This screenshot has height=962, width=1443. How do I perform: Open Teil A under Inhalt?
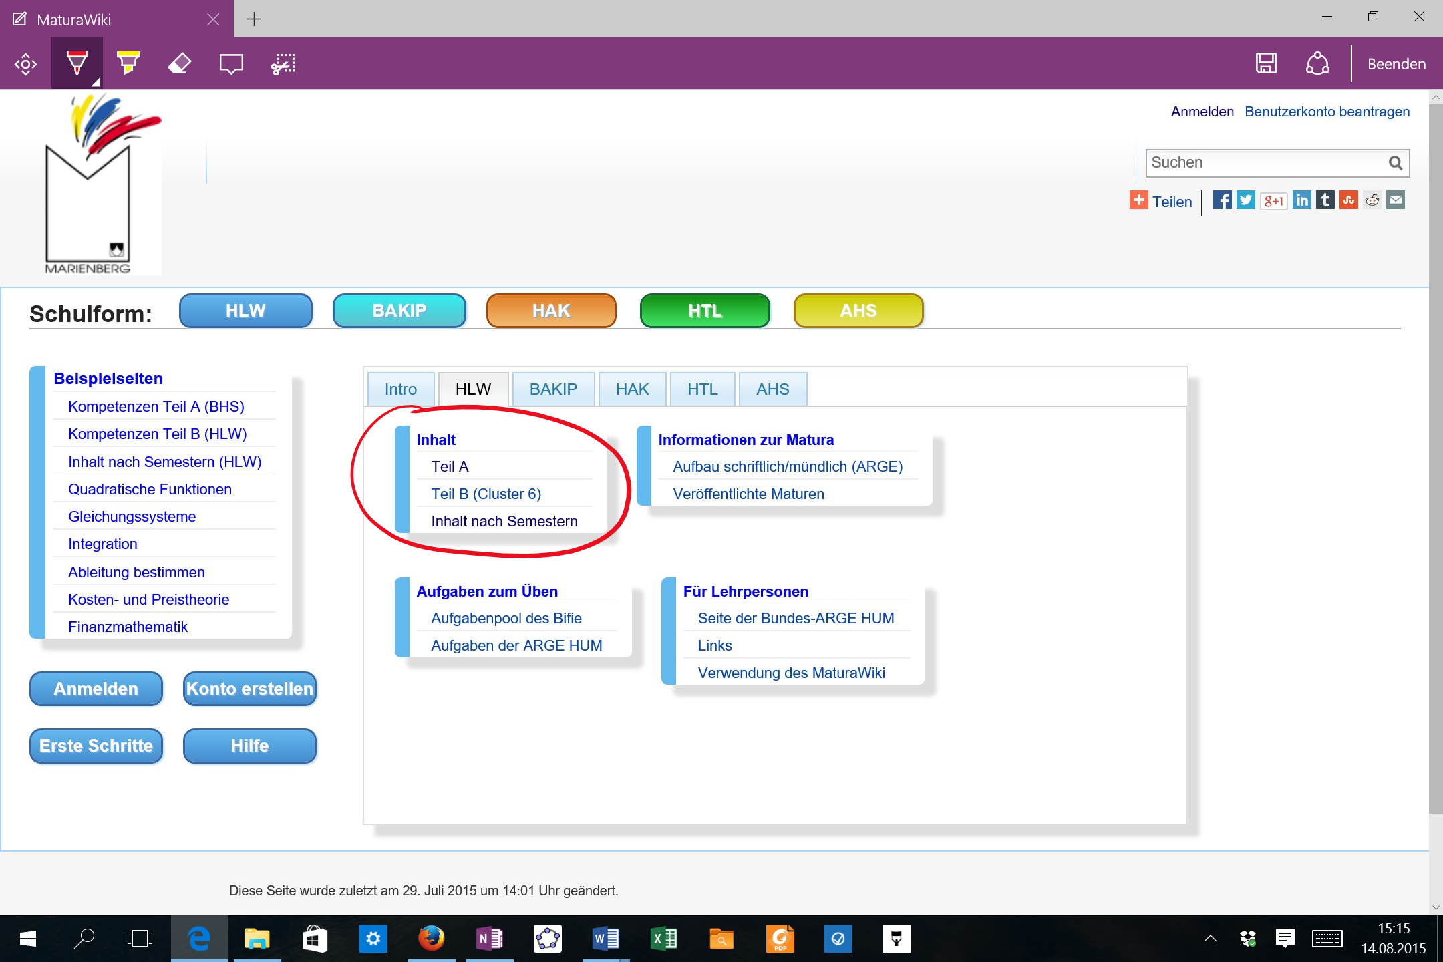coord(450,466)
